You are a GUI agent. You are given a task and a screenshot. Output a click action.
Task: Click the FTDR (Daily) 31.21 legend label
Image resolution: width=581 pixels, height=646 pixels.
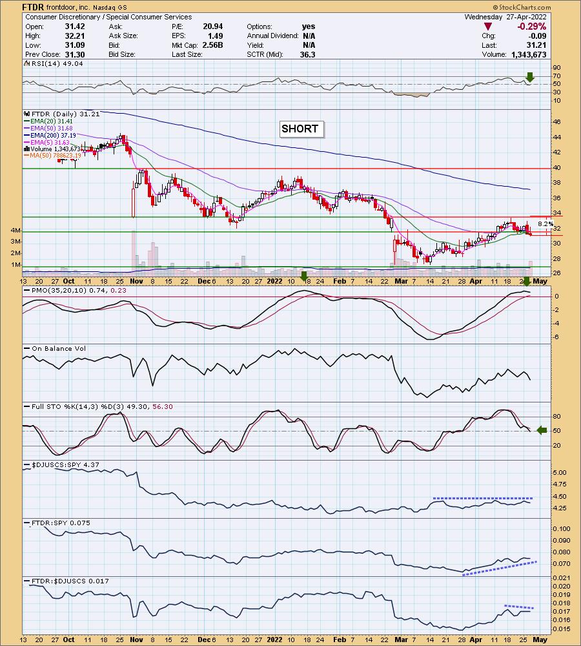pyautogui.click(x=65, y=114)
